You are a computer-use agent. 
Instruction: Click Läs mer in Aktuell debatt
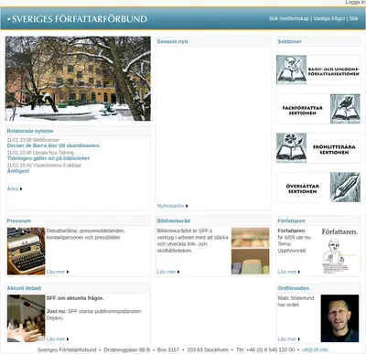pyautogui.click(x=56, y=339)
